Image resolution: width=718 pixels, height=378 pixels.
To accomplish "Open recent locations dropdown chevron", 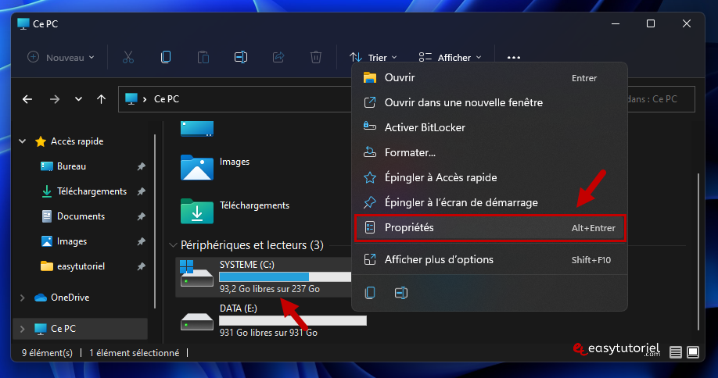I will tap(78, 99).
